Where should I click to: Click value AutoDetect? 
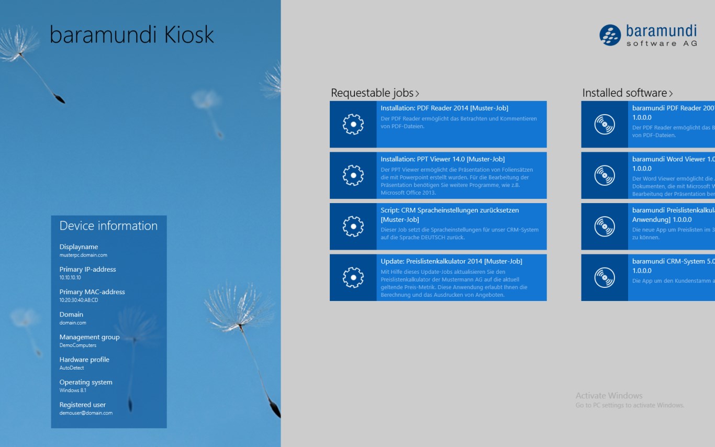click(x=72, y=368)
